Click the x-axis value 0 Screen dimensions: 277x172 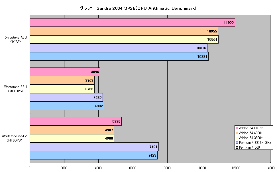coord(30,168)
